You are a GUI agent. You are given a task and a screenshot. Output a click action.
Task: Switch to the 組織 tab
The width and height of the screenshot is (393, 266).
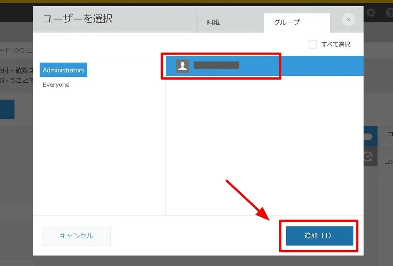(x=213, y=23)
